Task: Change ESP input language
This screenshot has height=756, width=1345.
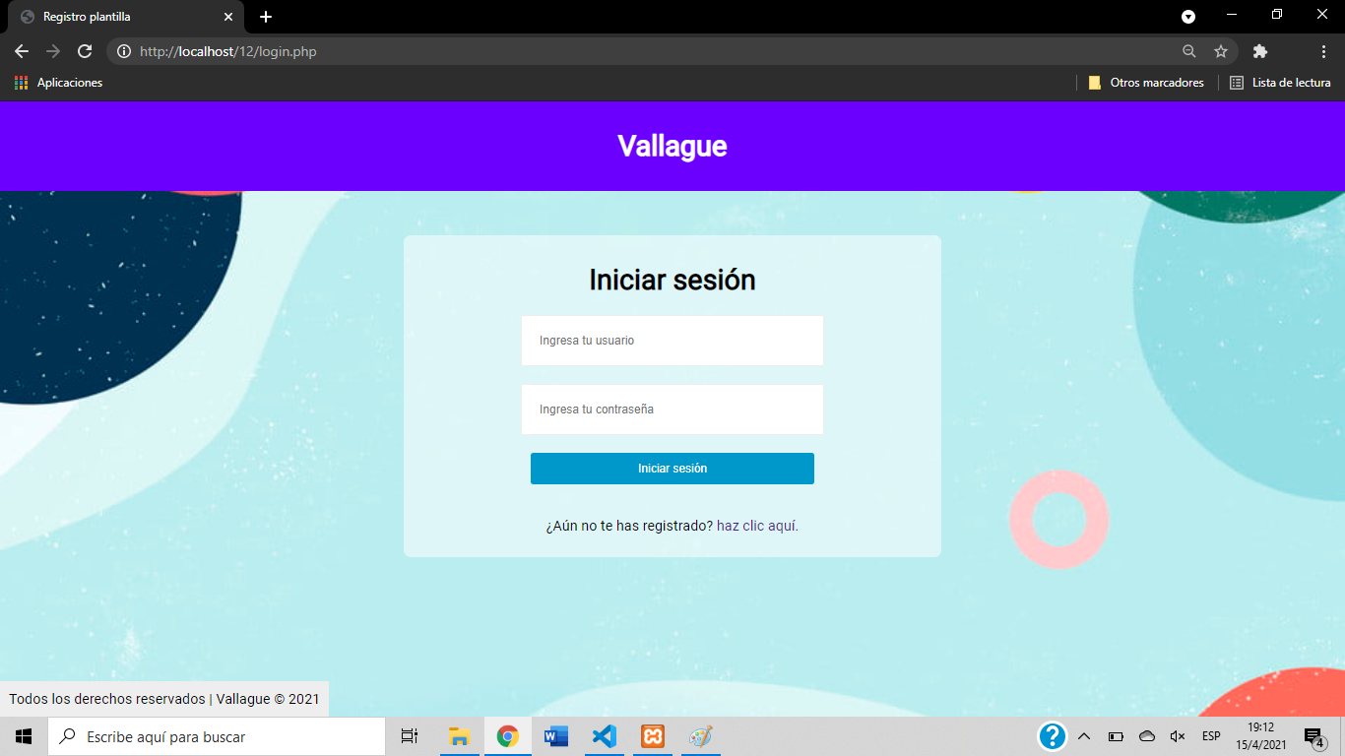Action: tap(1211, 736)
